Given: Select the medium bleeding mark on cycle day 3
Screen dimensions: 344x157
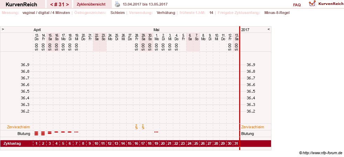Looking at the screenshot, I should click(x=49, y=133).
